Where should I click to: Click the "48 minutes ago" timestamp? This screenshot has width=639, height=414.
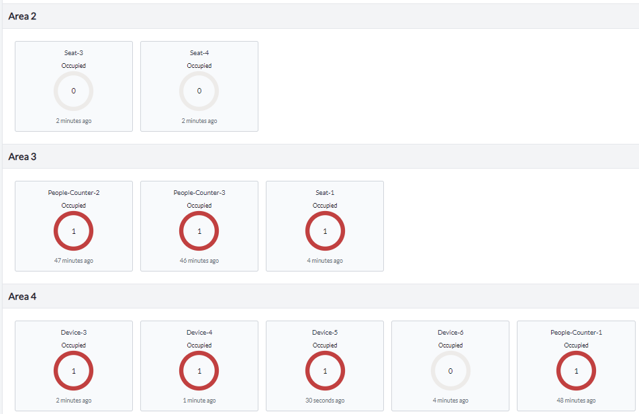[576, 401]
